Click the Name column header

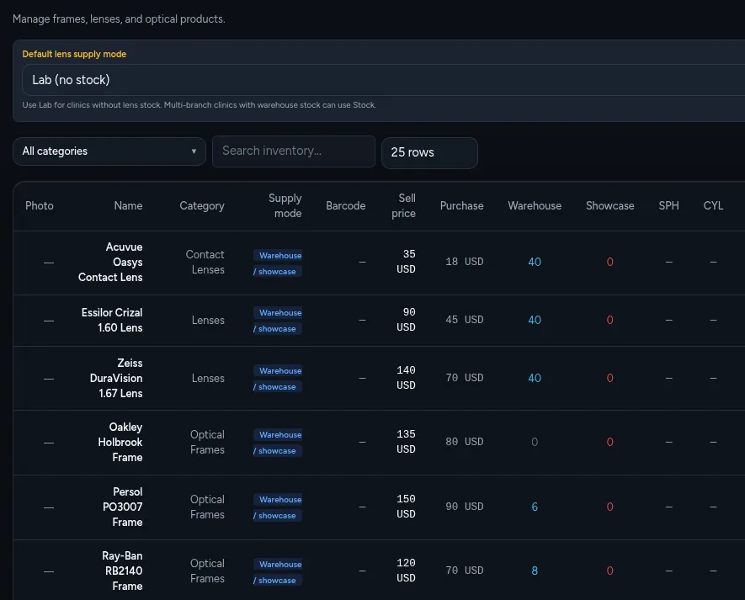[x=128, y=205]
